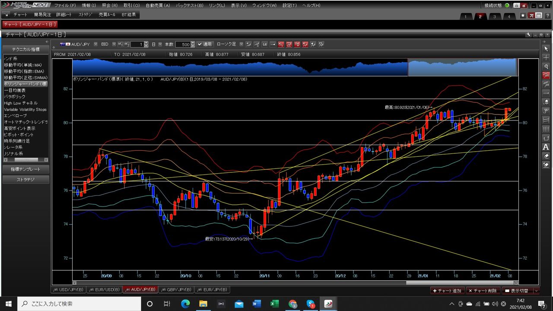Click the M1 chart button
553x311 pixels.
[x=120, y=44]
